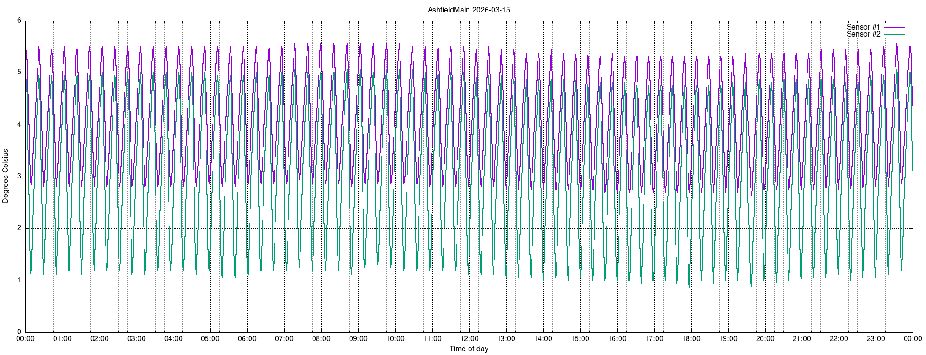Click the y-axis tick label 5
This screenshot has width=926, height=355.
coord(19,73)
